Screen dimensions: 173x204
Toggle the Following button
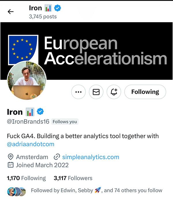tap(145, 92)
